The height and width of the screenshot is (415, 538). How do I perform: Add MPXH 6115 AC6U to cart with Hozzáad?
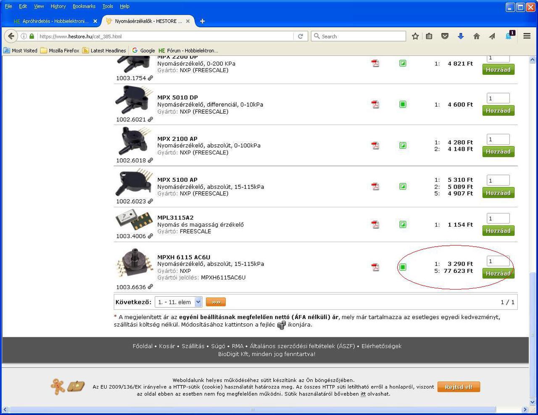tap(498, 274)
